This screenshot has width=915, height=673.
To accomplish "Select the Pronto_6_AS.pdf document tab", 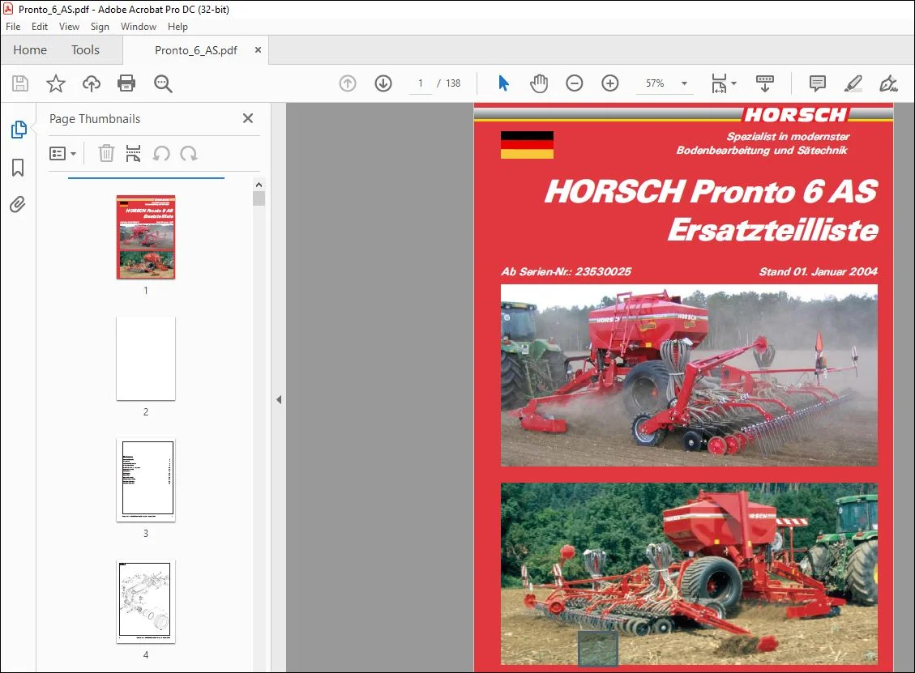I will tap(195, 50).
